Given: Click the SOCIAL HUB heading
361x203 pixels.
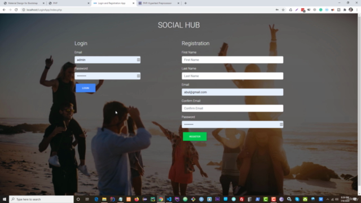Looking at the screenshot, I should pos(179,25).
